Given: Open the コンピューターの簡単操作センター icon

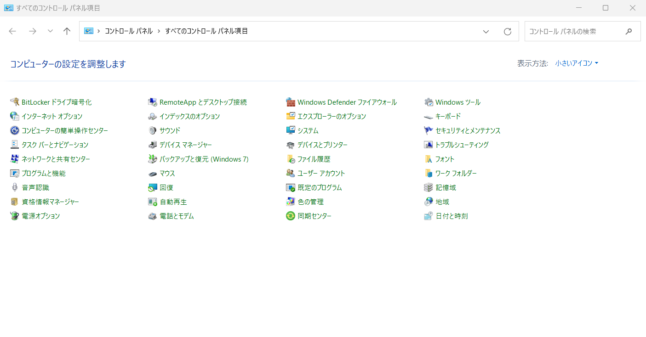Looking at the screenshot, I should click(x=14, y=130).
